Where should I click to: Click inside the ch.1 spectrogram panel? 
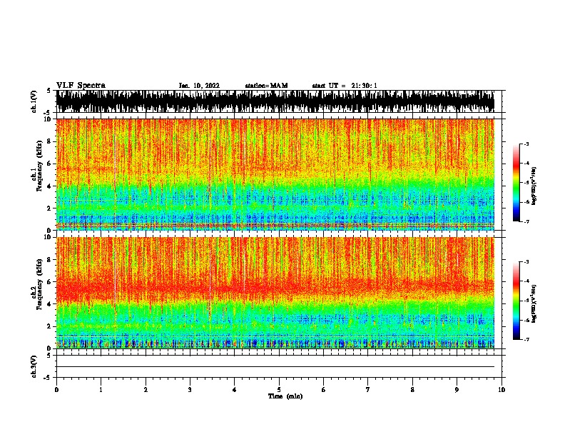[275, 174]
